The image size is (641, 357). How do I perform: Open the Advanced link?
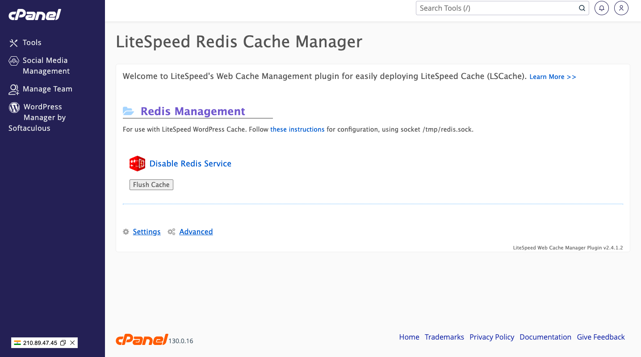[196, 232]
